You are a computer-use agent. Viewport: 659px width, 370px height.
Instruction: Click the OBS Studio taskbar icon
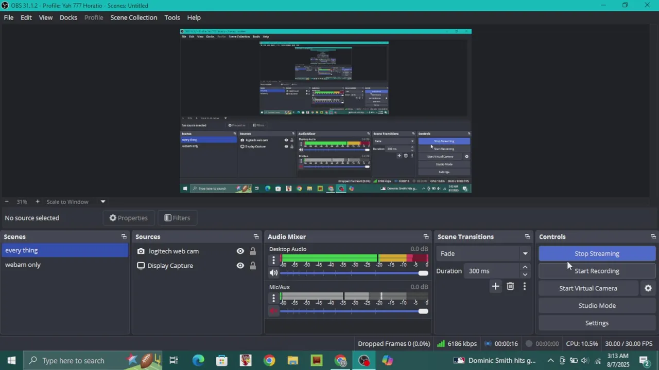coord(364,361)
